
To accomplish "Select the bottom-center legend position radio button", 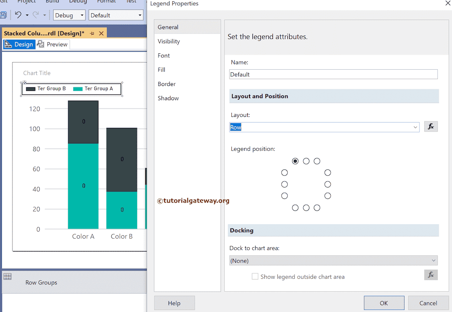I will pyautogui.click(x=306, y=207).
